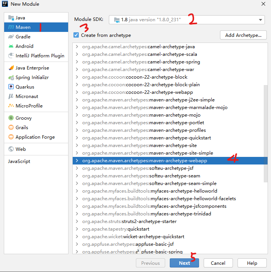The image size is (271, 272).
Task: Expand maven-archetype-quickstart node
Action: pos(77,138)
